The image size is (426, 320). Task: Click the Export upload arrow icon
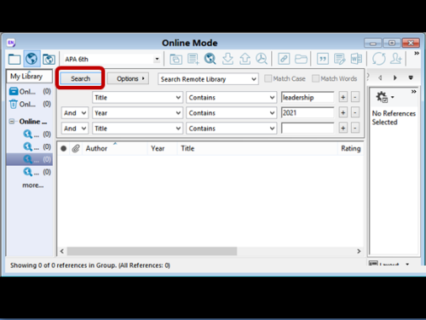(245, 59)
